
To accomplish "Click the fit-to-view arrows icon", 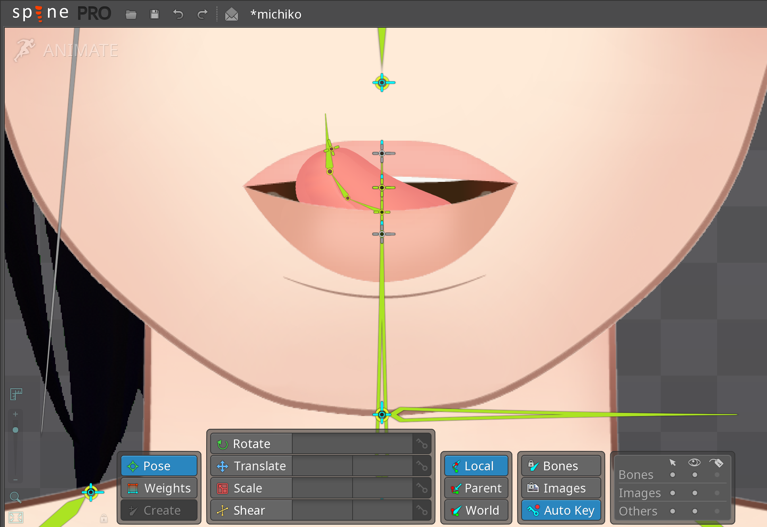I will pos(16,517).
